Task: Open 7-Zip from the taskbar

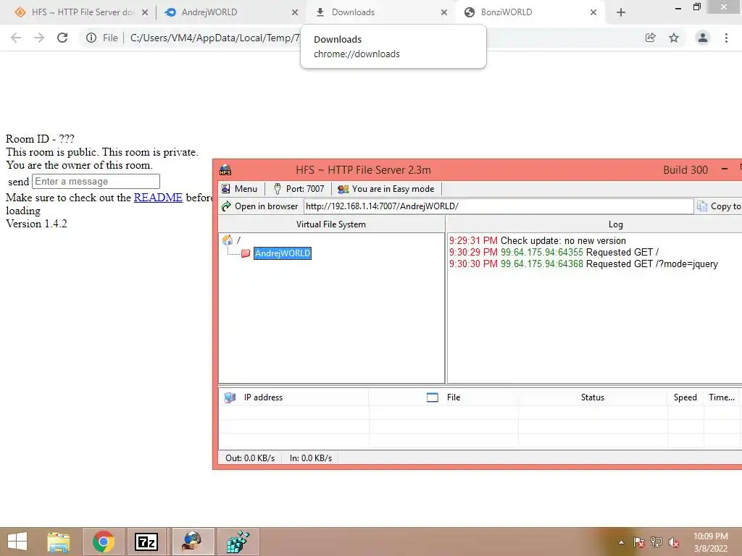Action: 146,542
